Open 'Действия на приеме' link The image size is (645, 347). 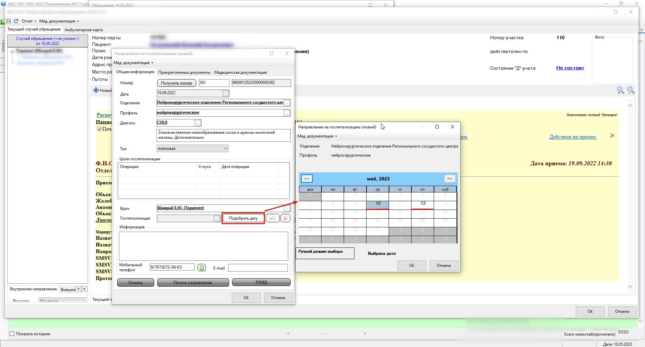coord(573,137)
